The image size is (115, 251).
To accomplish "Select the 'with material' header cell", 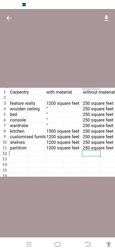I will (x=64, y=92).
